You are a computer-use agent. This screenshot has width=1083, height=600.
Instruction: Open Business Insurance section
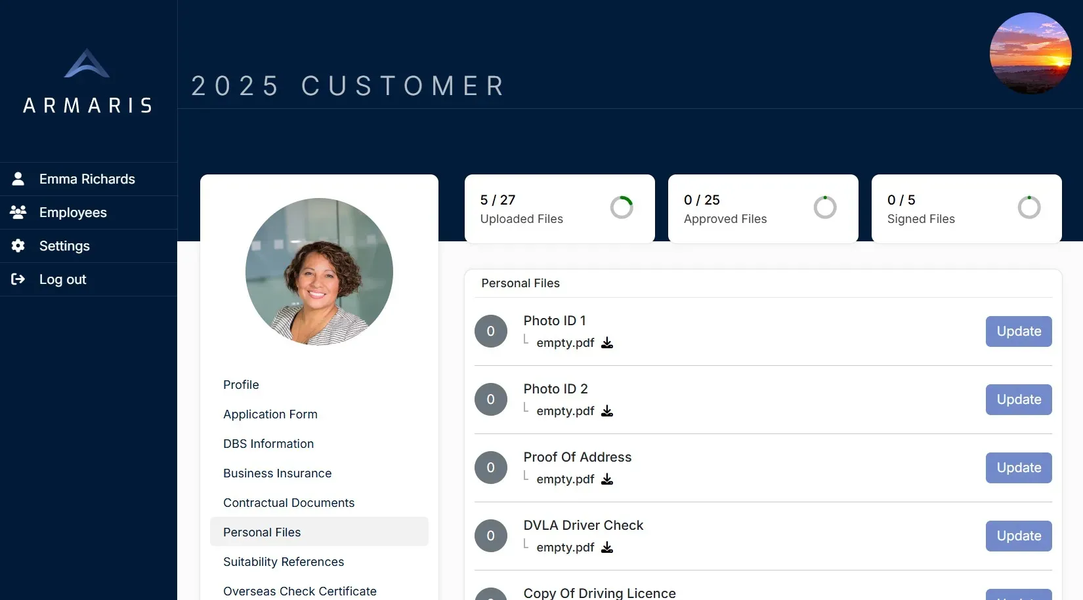(x=277, y=473)
